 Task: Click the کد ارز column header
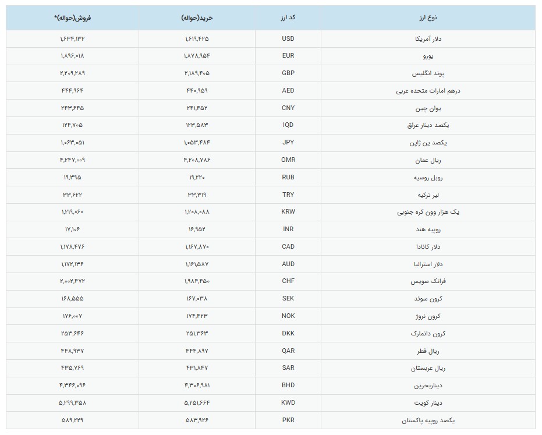[288, 17]
